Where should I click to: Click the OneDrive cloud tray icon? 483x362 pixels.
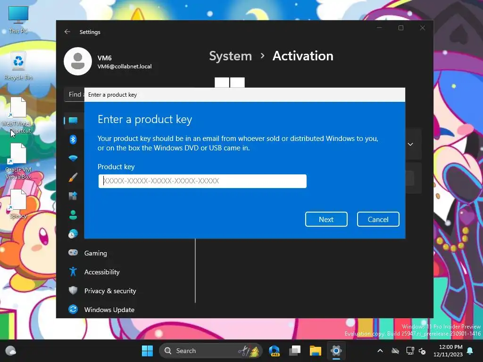pyautogui.click(x=395, y=351)
